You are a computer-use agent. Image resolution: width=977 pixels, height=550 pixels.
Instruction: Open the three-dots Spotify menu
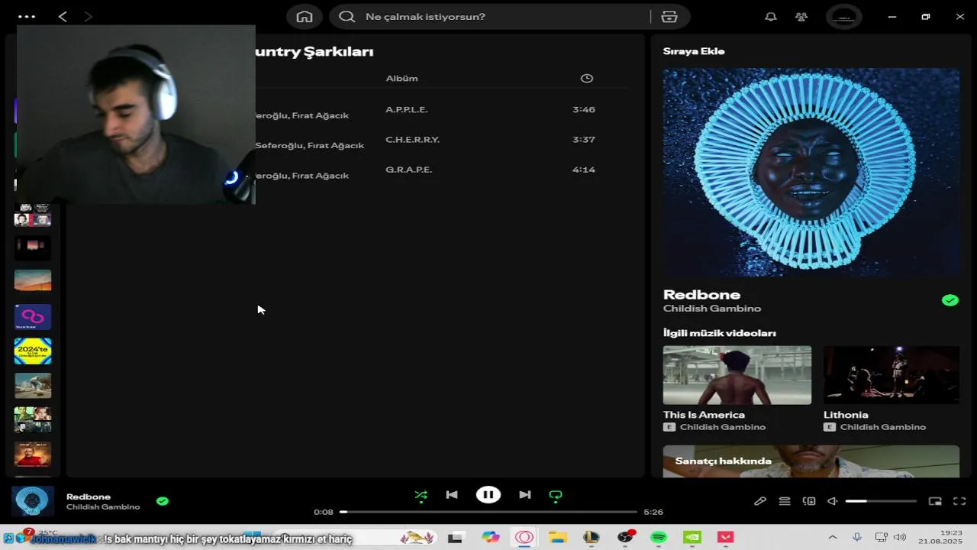coord(27,16)
